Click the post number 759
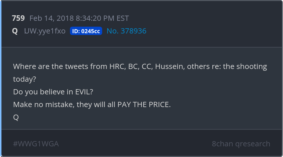The image size is (283, 157). pyautogui.click(x=18, y=18)
